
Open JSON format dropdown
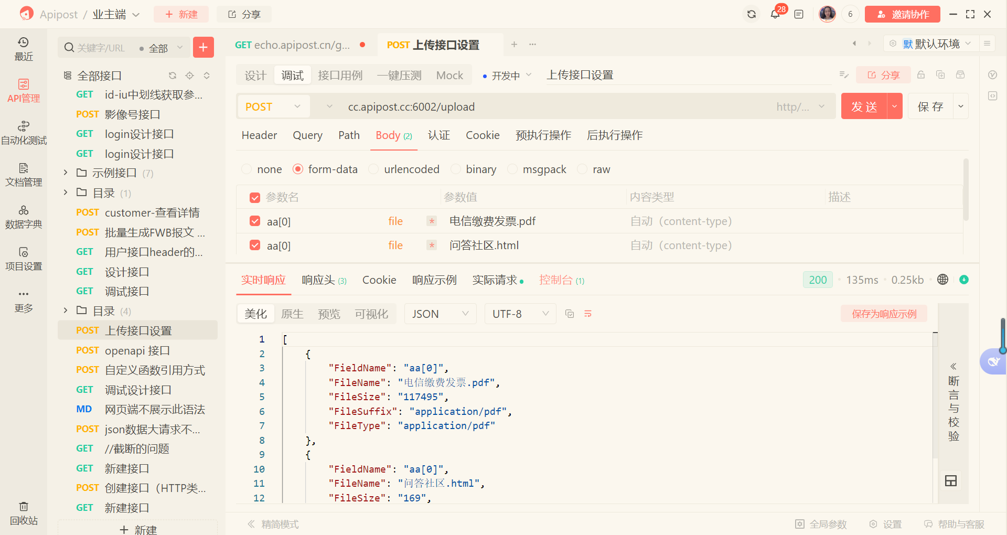coord(441,314)
